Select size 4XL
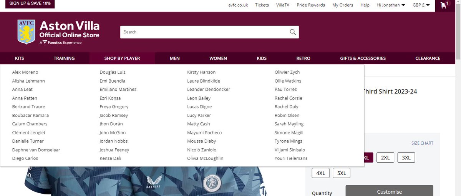This screenshot has height=196, width=461. click(x=320, y=173)
